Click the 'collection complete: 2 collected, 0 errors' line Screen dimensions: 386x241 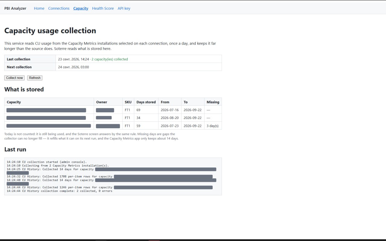pos(59,191)
